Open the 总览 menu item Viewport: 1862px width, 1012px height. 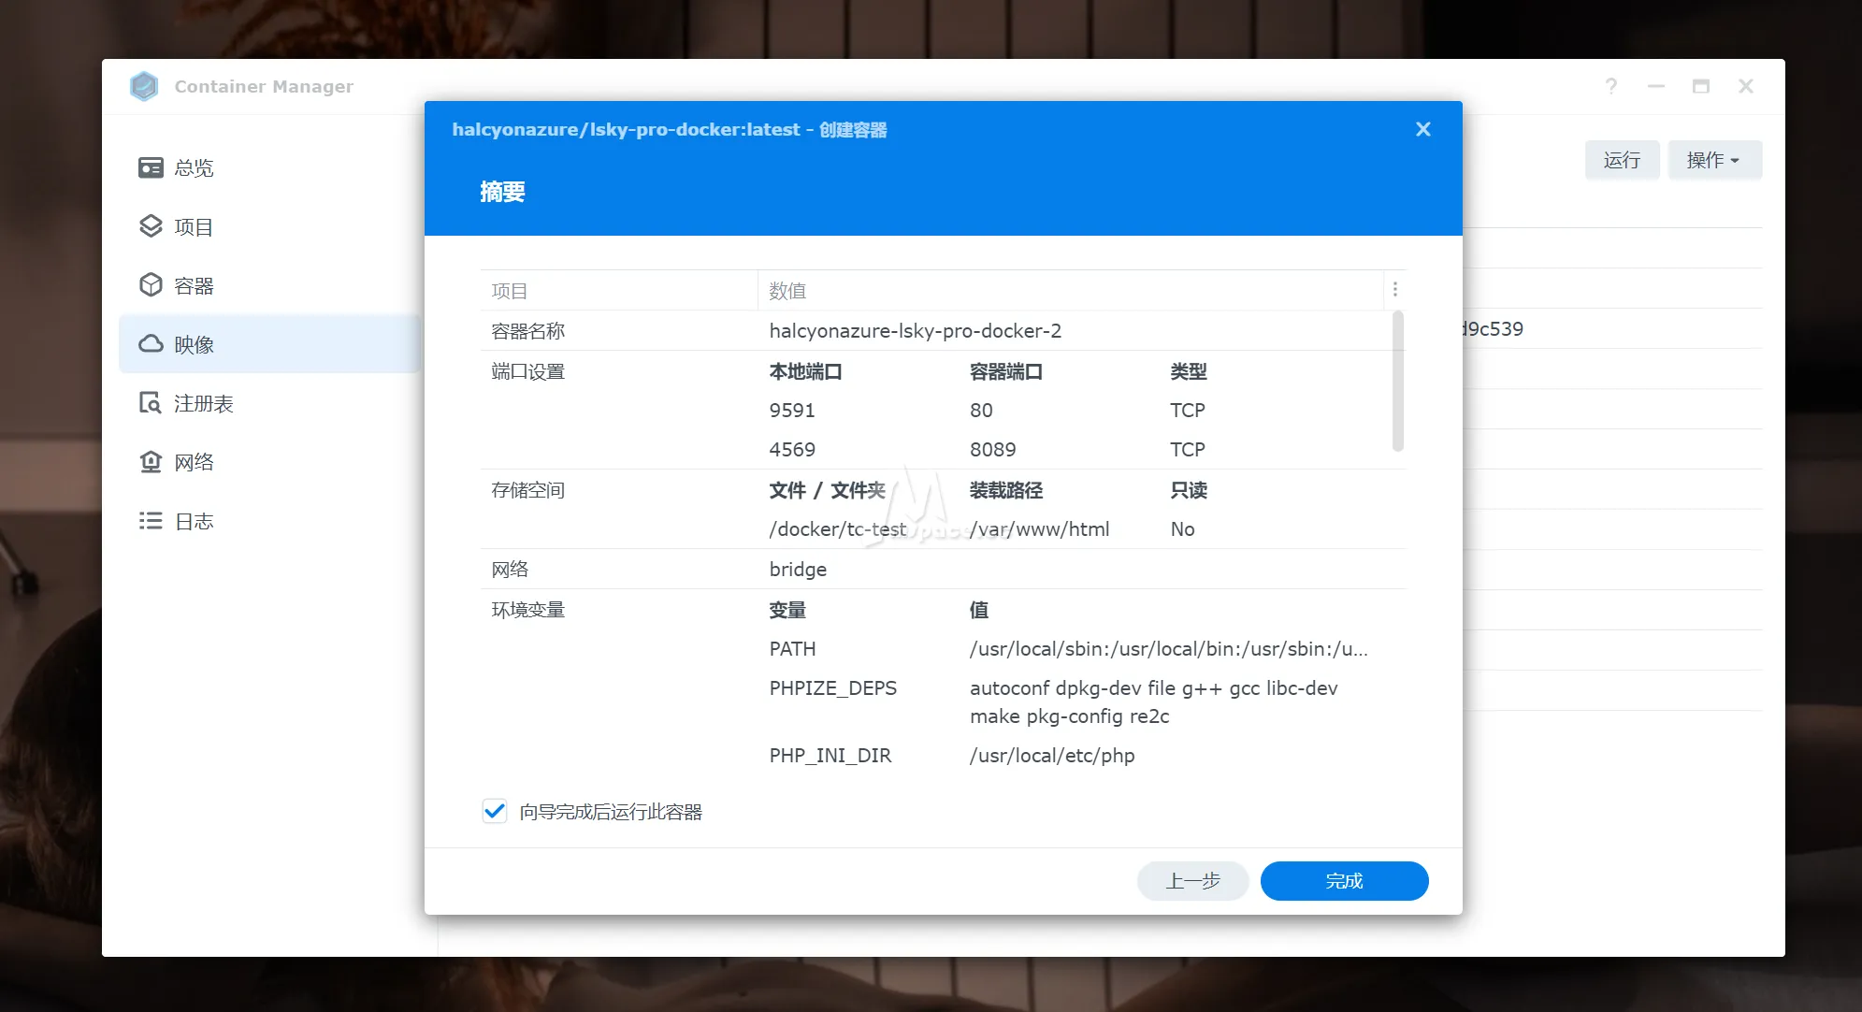tap(270, 167)
